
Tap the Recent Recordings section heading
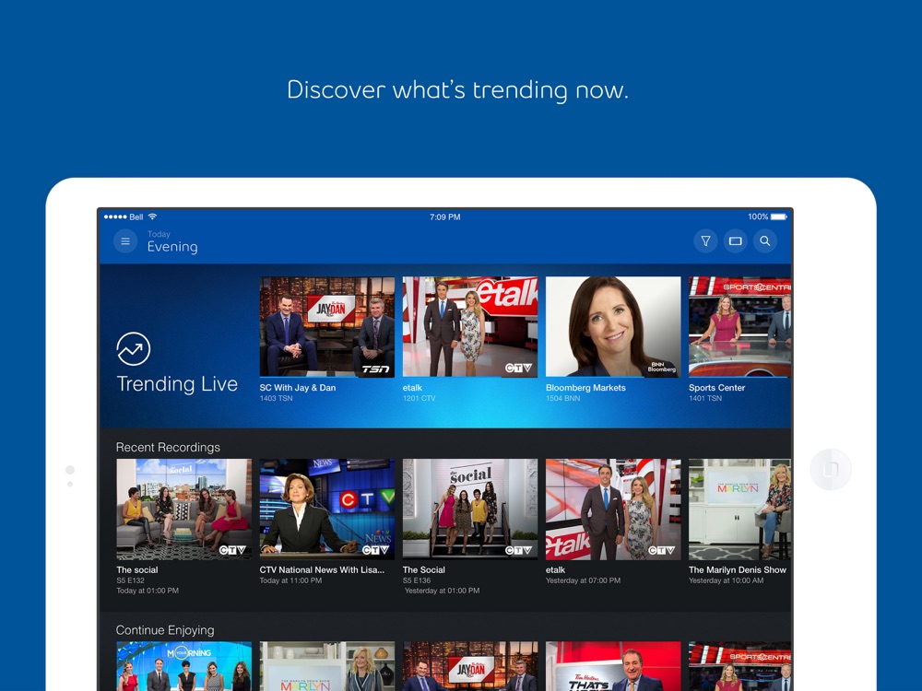tap(168, 447)
